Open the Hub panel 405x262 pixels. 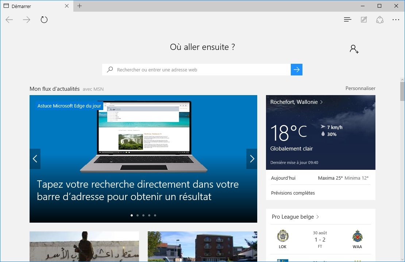point(348,20)
